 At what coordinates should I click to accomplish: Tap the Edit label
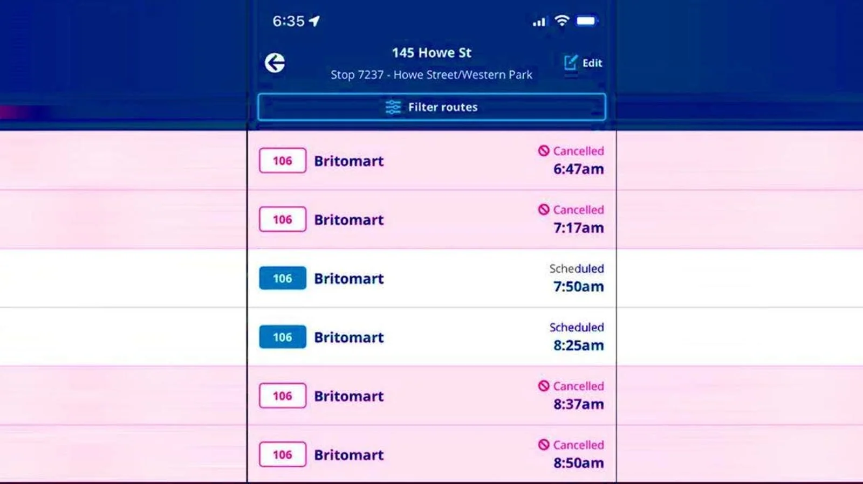click(x=592, y=63)
